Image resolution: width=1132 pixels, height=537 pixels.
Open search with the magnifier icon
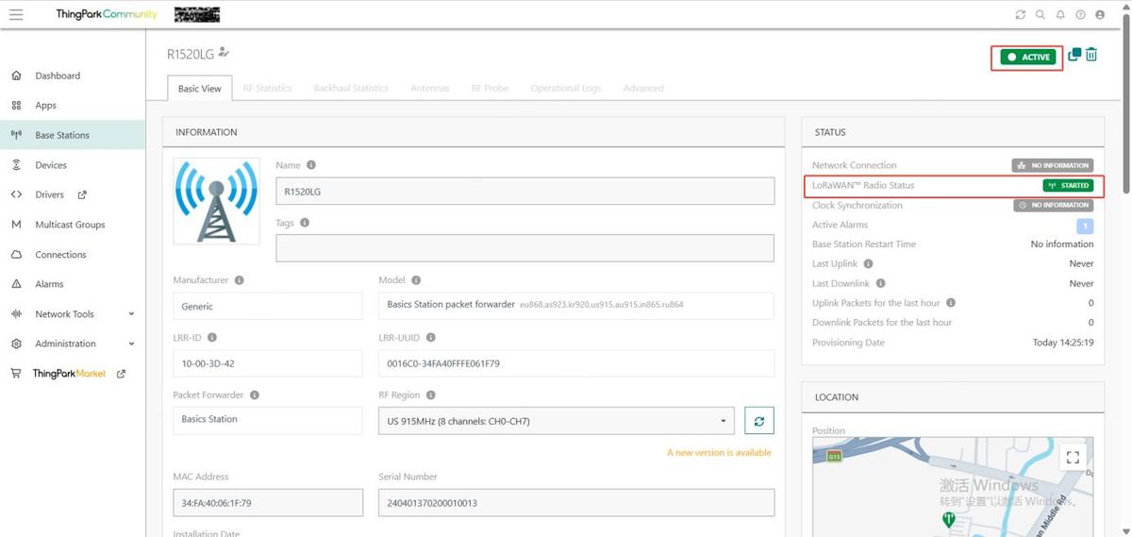[x=1040, y=15]
